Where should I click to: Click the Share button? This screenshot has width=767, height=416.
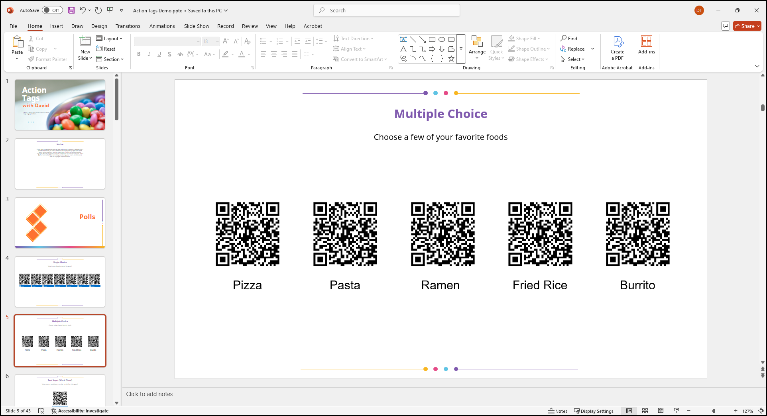[x=747, y=26]
